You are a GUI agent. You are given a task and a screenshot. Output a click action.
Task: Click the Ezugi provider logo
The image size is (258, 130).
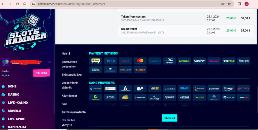pos(229,88)
